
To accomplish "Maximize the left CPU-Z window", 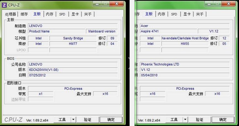I will pos(105,4).
